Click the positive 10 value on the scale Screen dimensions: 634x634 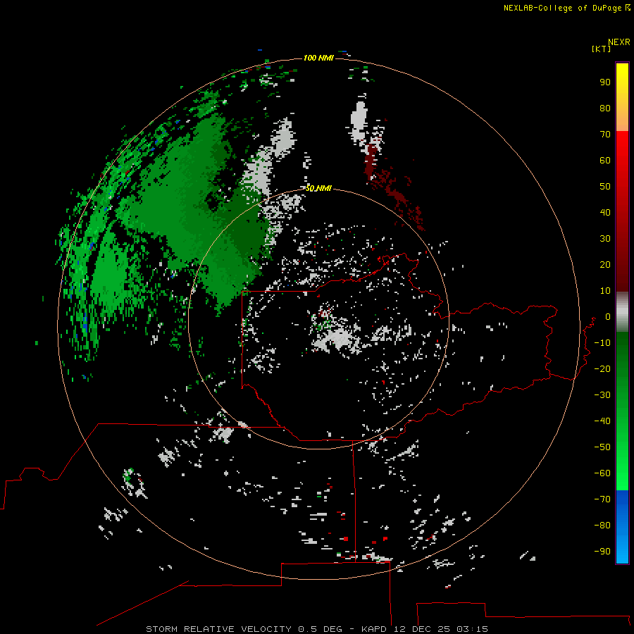[x=605, y=291]
